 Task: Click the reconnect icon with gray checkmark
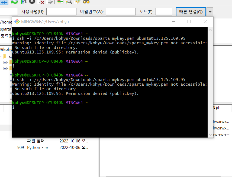[50, 2]
